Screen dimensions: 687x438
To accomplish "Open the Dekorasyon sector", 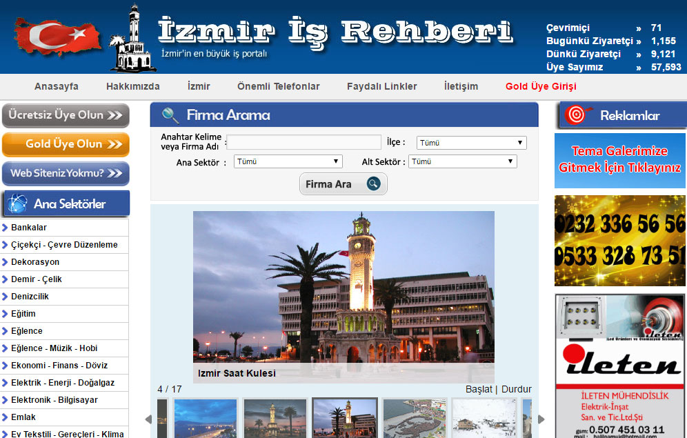I will click(35, 262).
